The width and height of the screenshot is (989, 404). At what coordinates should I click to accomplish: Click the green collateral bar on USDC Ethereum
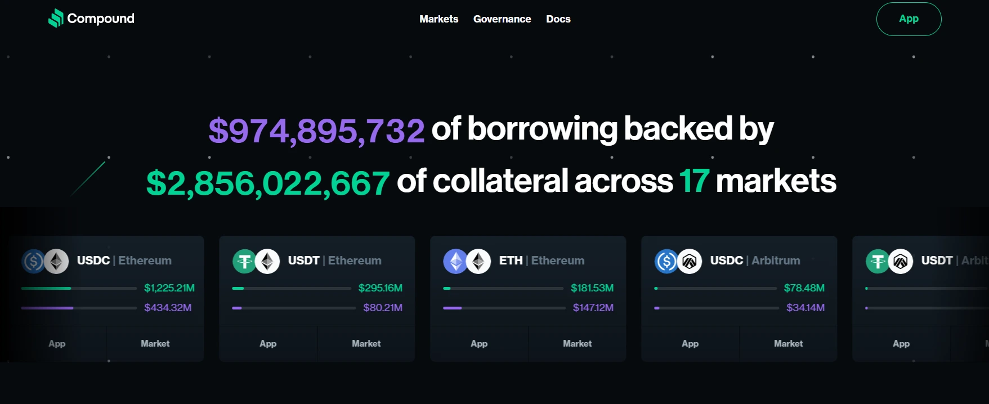point(46,288)
